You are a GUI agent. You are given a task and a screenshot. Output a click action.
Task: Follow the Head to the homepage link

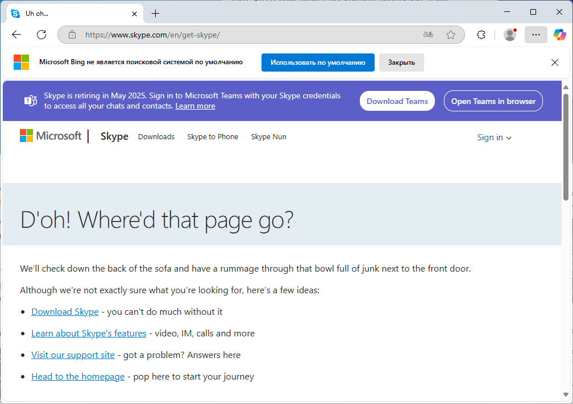(78, 376)
